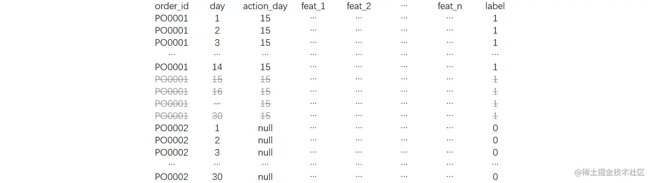Click the order_id column header

point(172,7)
